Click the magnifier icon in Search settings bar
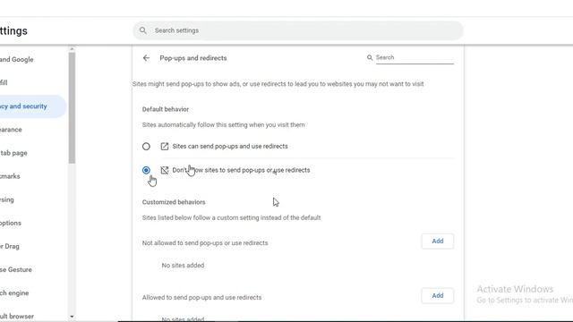This screenshot has height=322, width=573. (143, 30)
